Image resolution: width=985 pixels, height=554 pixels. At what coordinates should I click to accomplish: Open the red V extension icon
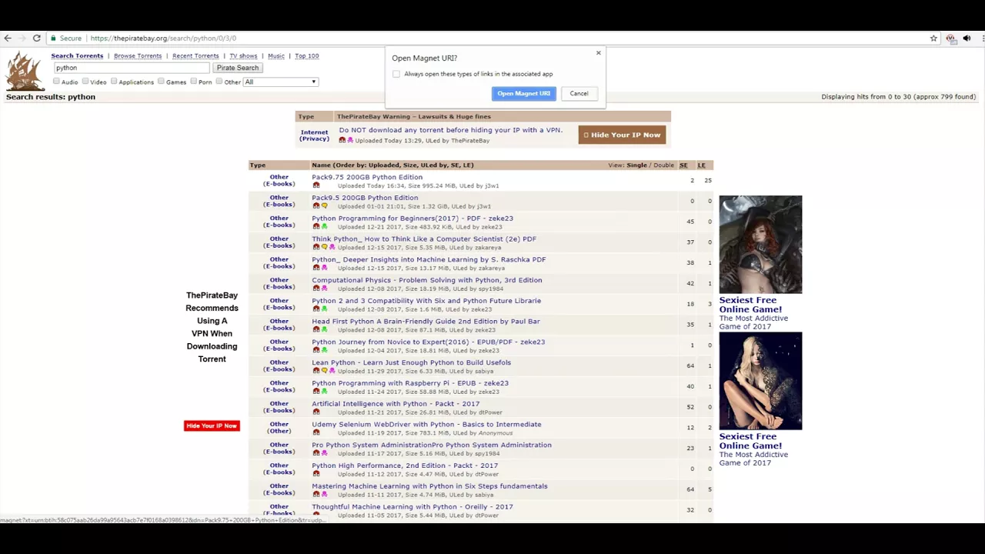(x=950, y=38)
